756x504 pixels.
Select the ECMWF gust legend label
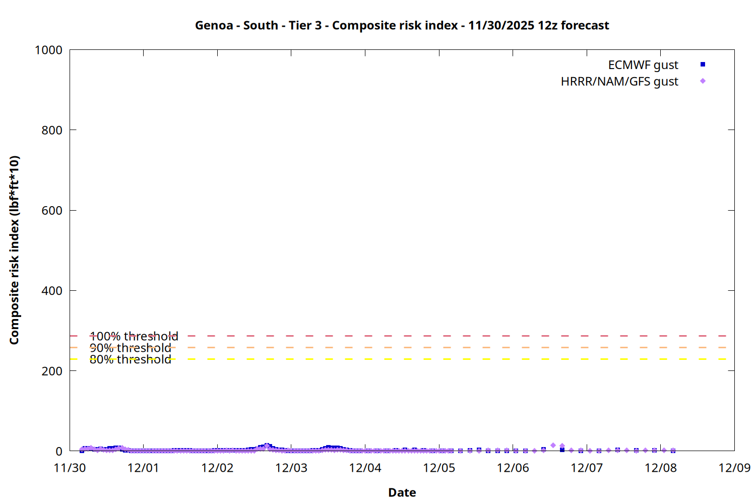click(x=643, y=65)
